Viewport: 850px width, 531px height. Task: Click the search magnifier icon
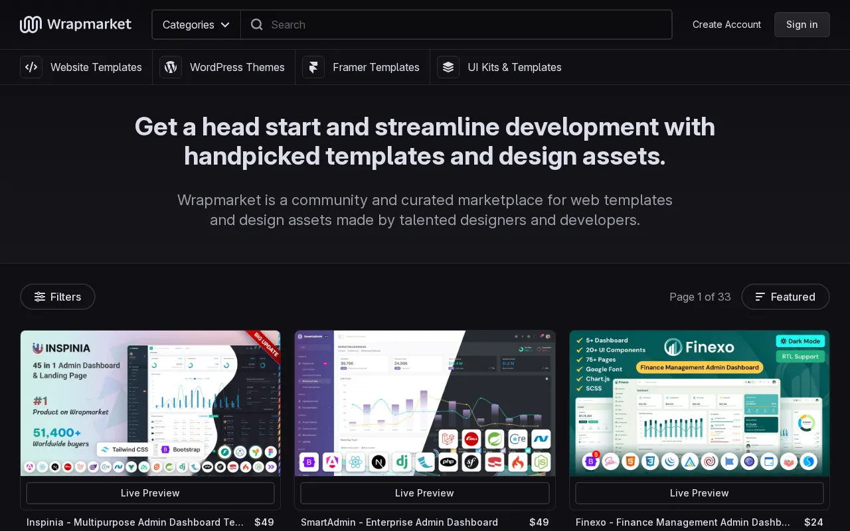pos(256,25)
